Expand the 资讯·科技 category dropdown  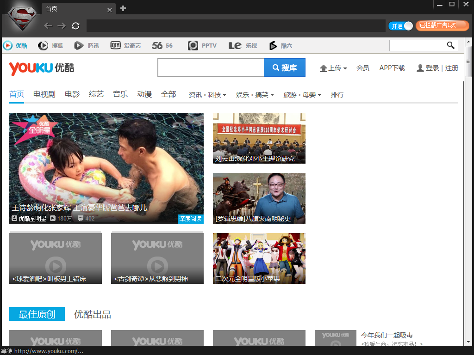point(207,95)
